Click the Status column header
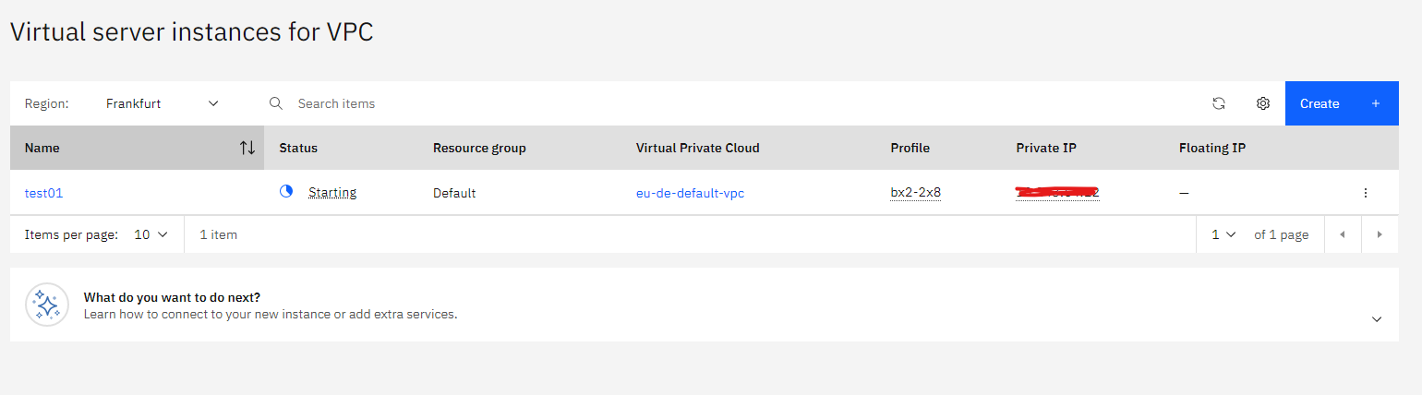This screenshot has width=1422, height=395. pos(298,148)
